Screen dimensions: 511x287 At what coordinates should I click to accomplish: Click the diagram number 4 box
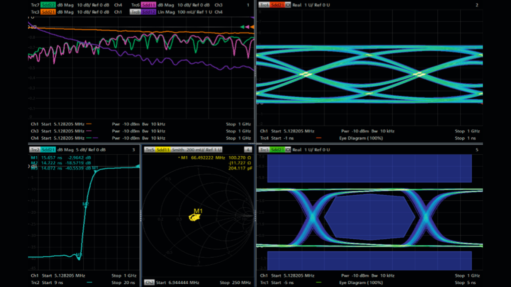[248, 150]
